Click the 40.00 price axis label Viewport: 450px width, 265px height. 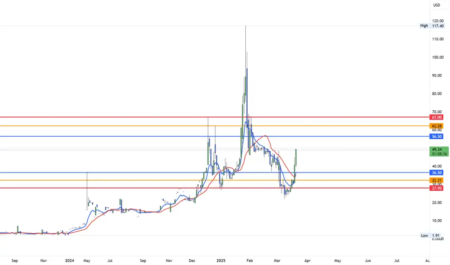click(437, 166)
